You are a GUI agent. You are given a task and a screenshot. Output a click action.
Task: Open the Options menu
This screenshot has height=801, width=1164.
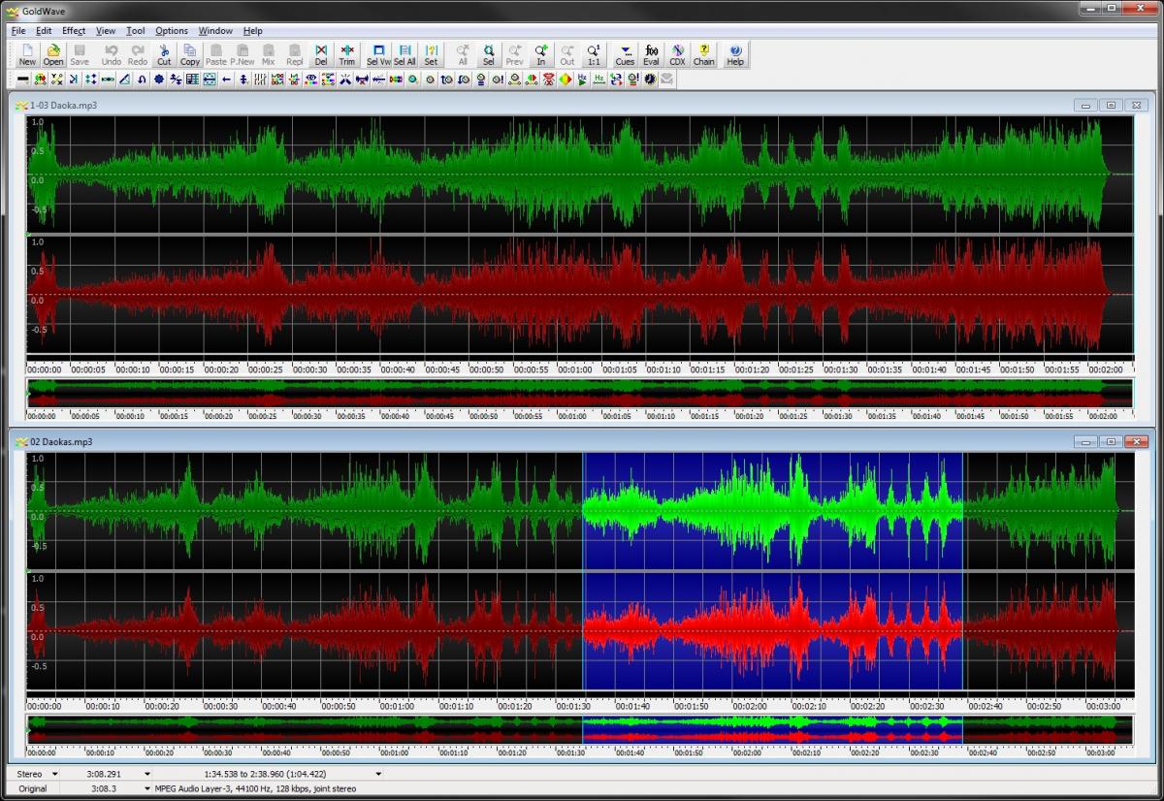coord(172,31)
